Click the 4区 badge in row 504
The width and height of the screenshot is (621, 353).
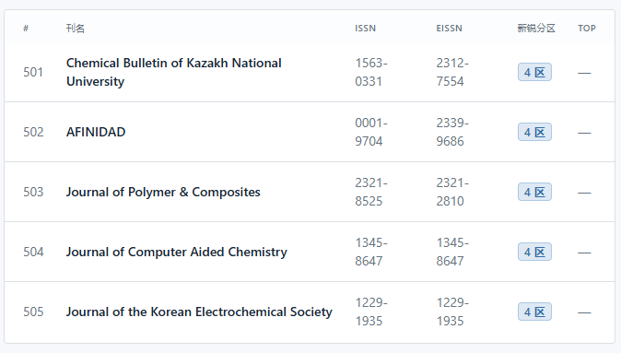tap(534, 252)
